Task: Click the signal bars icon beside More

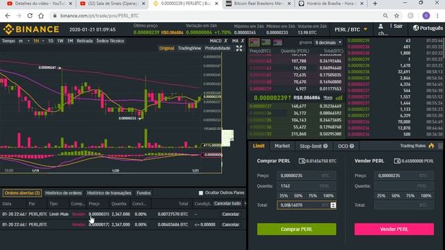Action: [x=339, y=98]
